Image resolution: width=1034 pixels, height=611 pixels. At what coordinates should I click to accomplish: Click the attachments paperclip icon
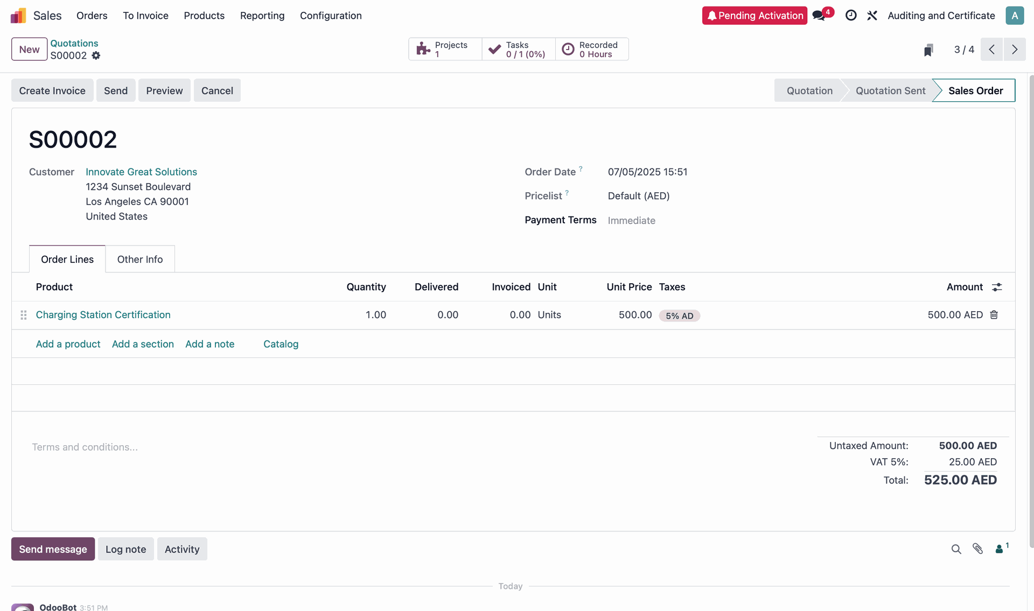pos(977,549)
